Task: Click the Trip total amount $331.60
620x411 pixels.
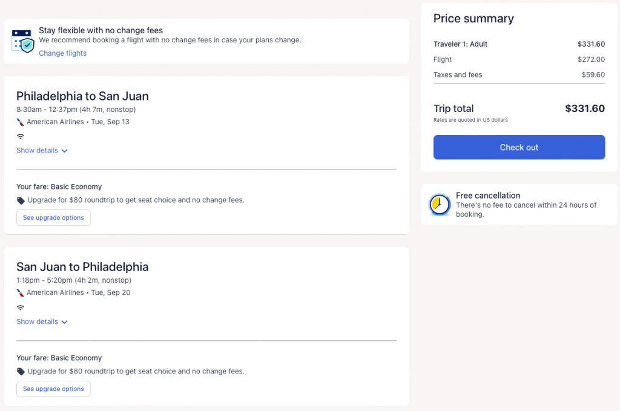Action: pos(584,109)
